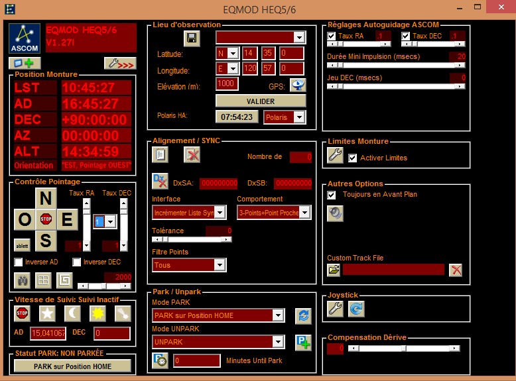Start custom tracking with the comet icon
The height and width of the screenshot is (381, 516).
click(x=123, y=313)
